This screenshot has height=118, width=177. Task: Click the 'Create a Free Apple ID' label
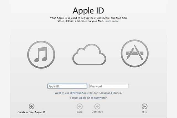(x=31, y=112)
